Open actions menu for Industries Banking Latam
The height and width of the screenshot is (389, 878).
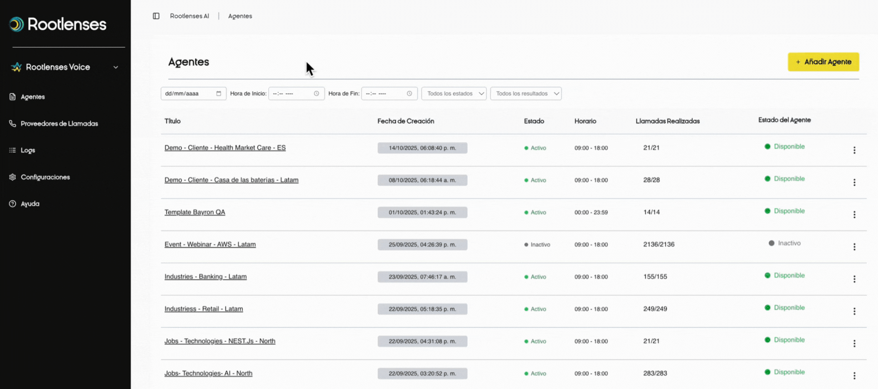[x=854, y=279]
